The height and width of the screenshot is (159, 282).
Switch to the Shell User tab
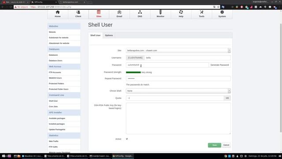(x=95, y=35)
